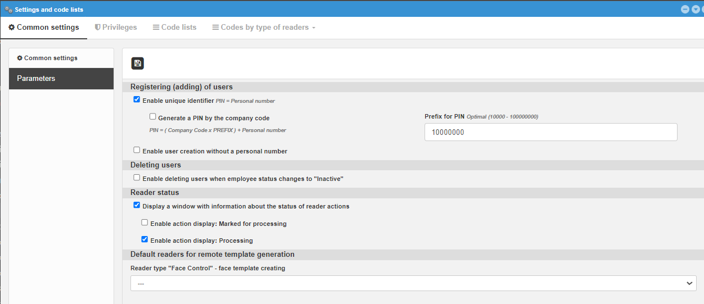Click the Reader type "Face Control" label

click(208, 269)
